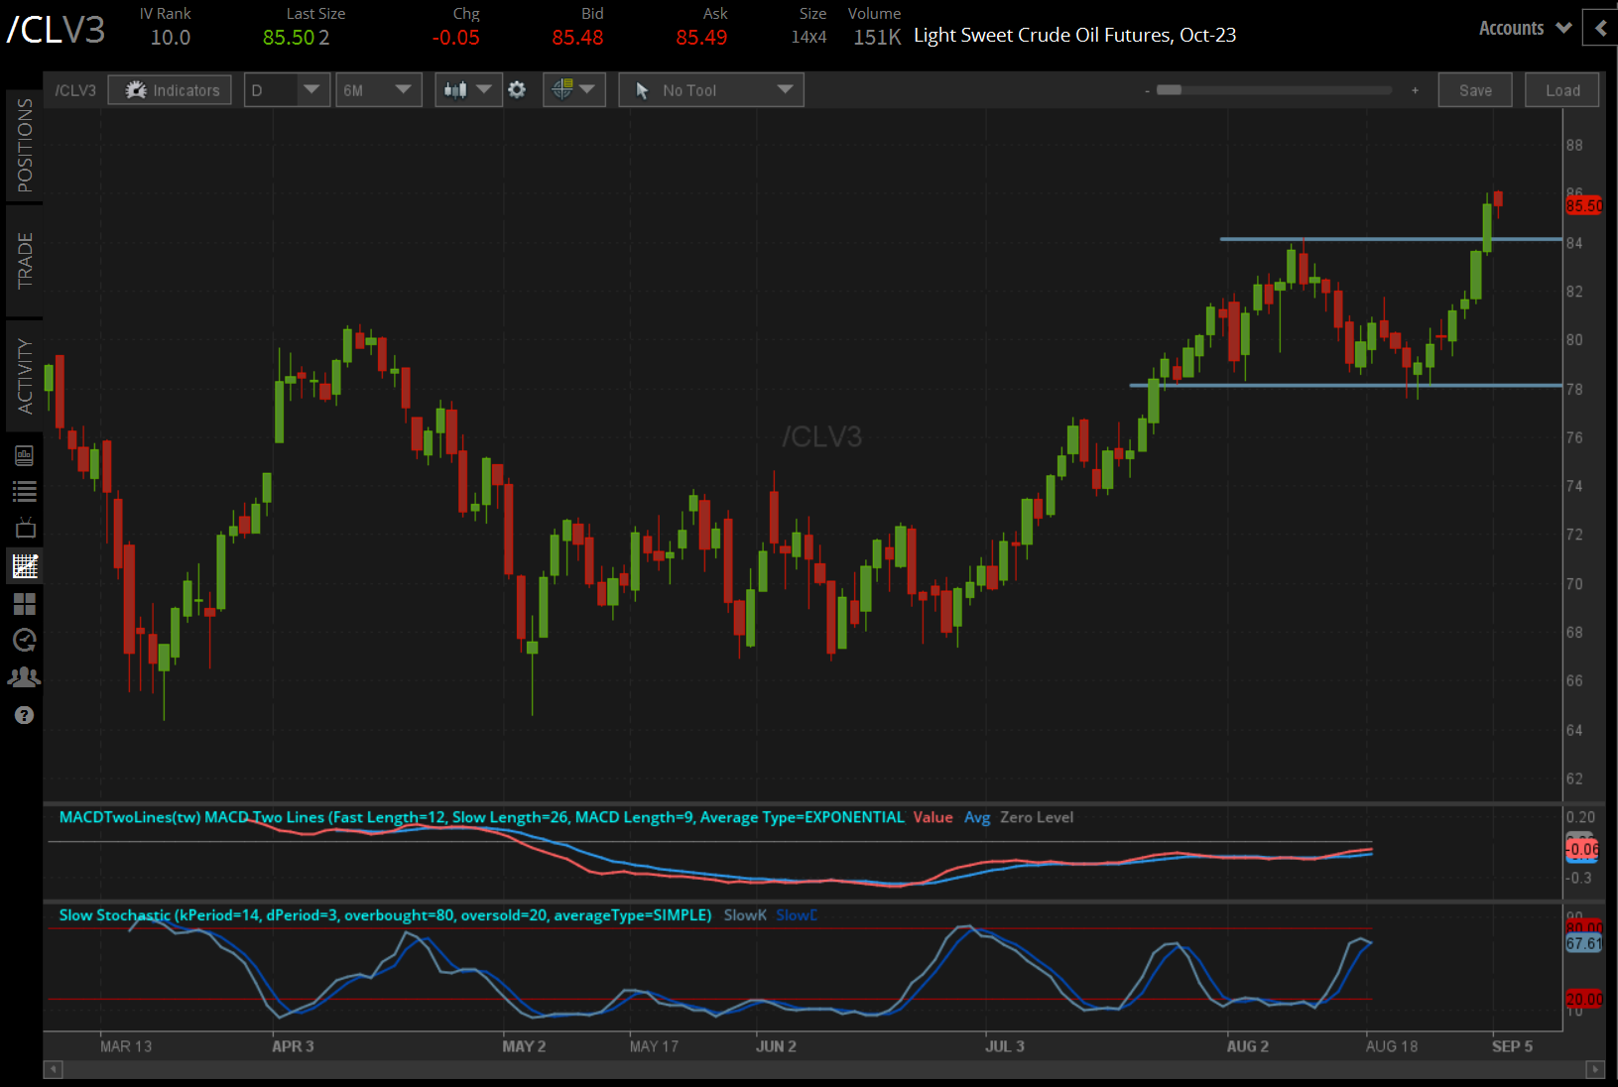Screen dimensions: 1618x1087
Task: Click the red 85.50 price tag
Action: [1583, 205]
